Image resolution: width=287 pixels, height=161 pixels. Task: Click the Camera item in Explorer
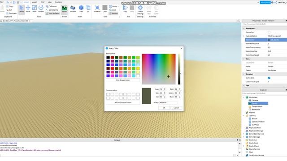(x=255, y=100)
